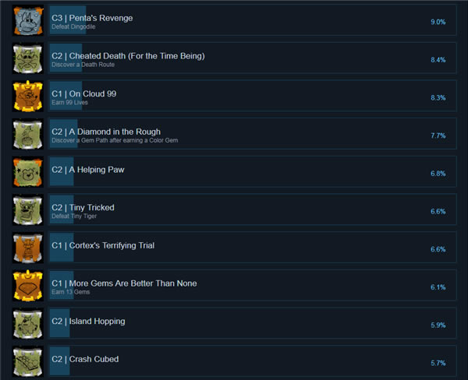Viewport: 468px width, 380px height.
Task: Click the 5.9% Island Hopping percentage
Action: point(438,325)
